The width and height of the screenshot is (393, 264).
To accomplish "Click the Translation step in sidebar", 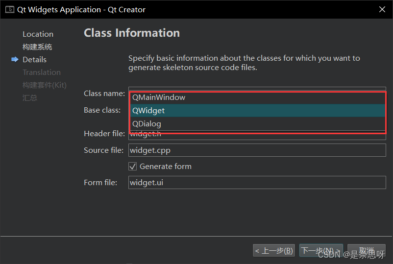I will 42,72.
